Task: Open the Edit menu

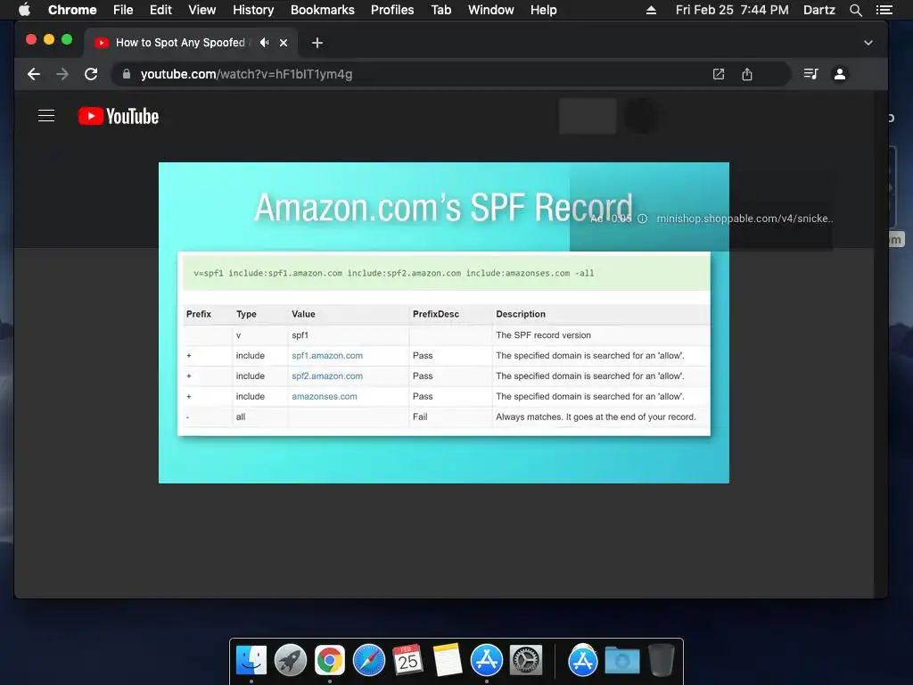Action: coord(160,10)
